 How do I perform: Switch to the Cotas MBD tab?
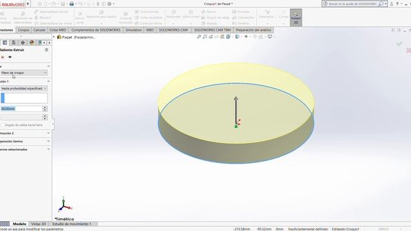pyautogui.click(x=58, y=30)
